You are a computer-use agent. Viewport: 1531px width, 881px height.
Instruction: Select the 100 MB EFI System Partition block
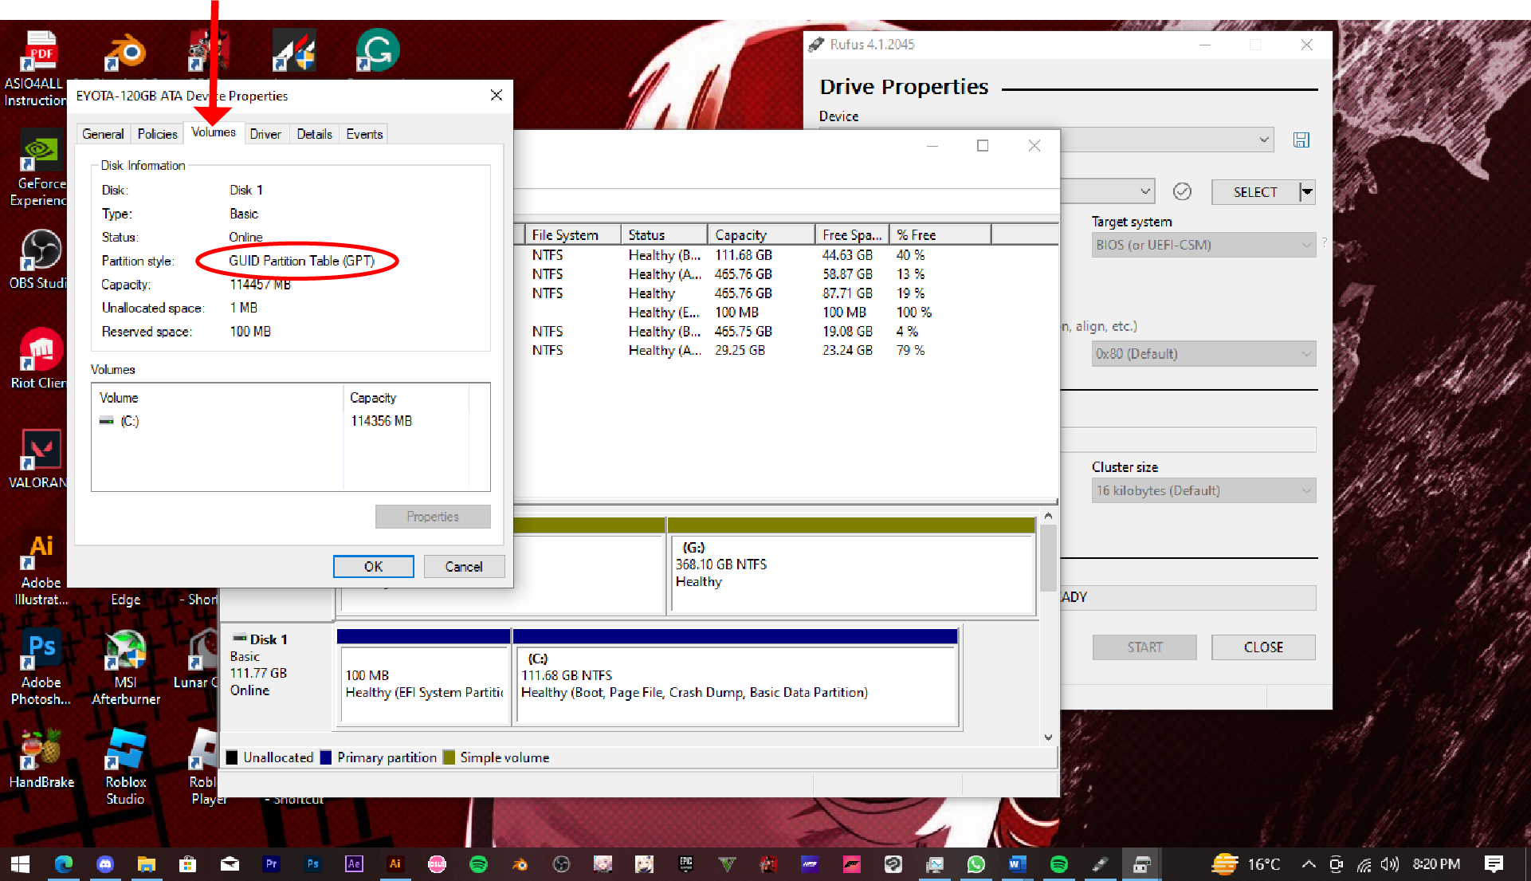(x=424, y=676)
